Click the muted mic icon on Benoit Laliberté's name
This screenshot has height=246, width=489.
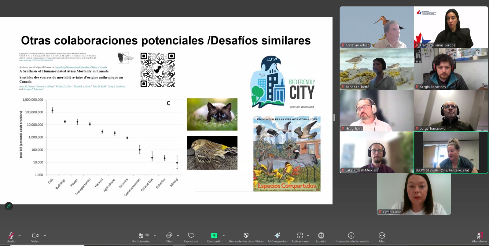click(343, 87)
